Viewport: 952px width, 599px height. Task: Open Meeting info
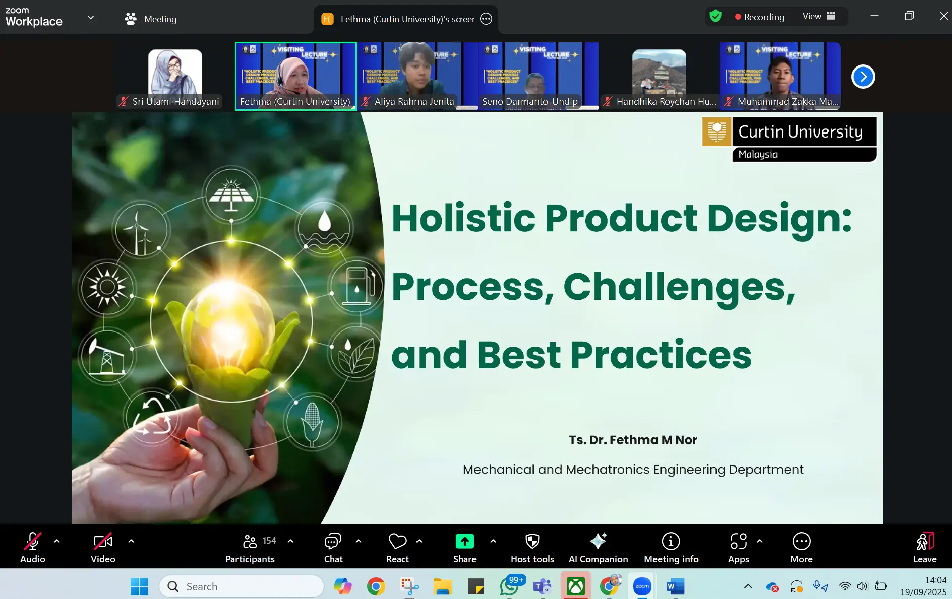tap(671, 547)
